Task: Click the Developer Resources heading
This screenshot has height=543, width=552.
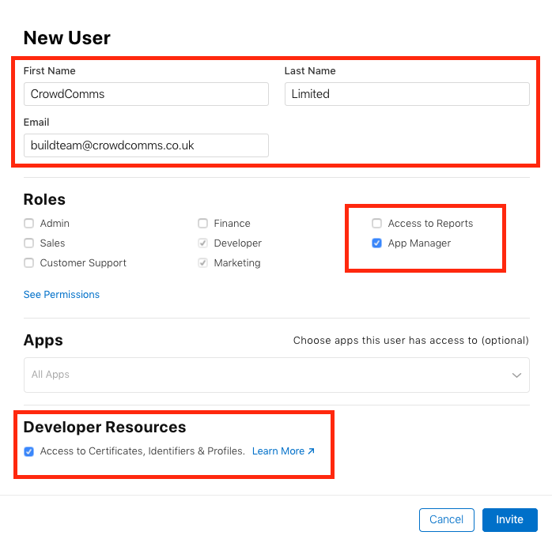Action: pyautogui.click(x=104, y=428)
